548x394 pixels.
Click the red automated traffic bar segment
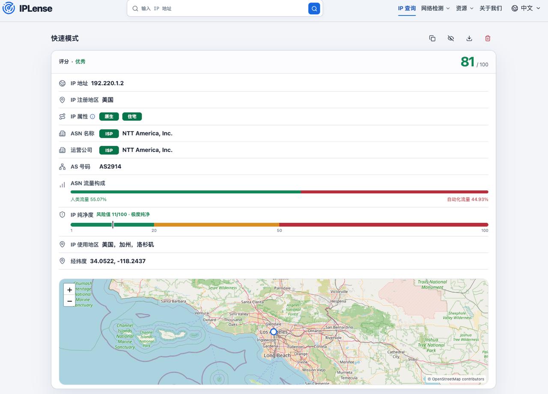click(395, 192)
